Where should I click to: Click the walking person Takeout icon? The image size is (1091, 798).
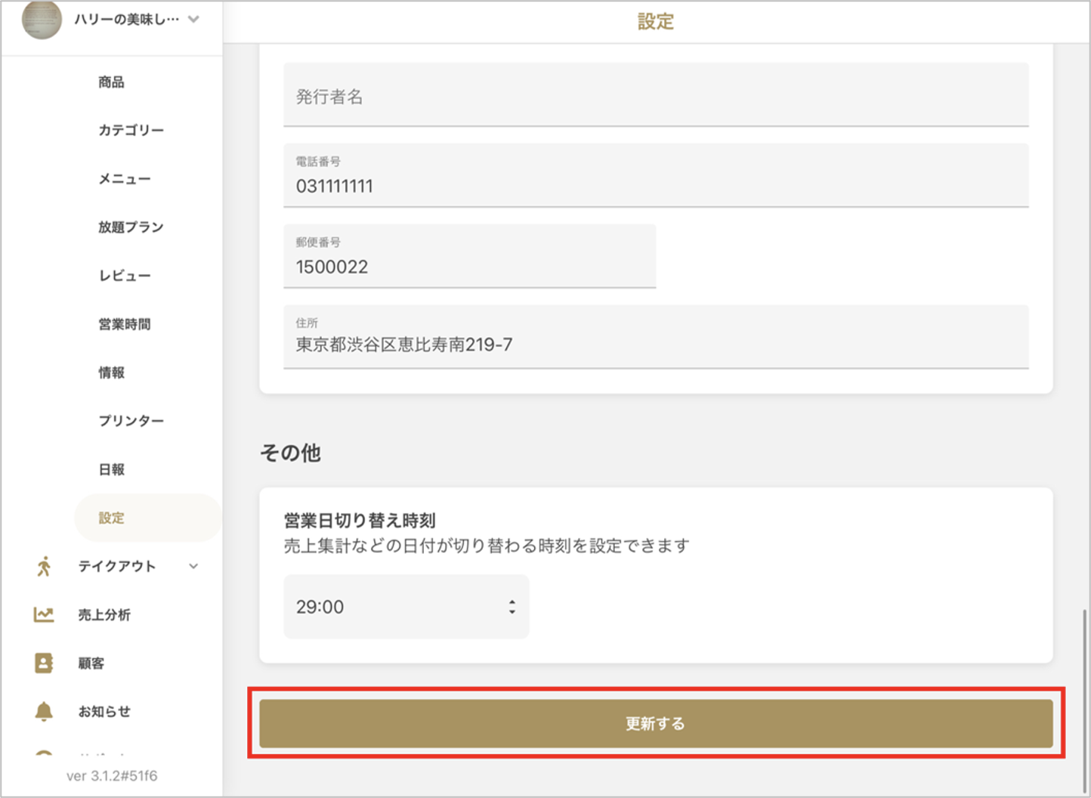44,566
